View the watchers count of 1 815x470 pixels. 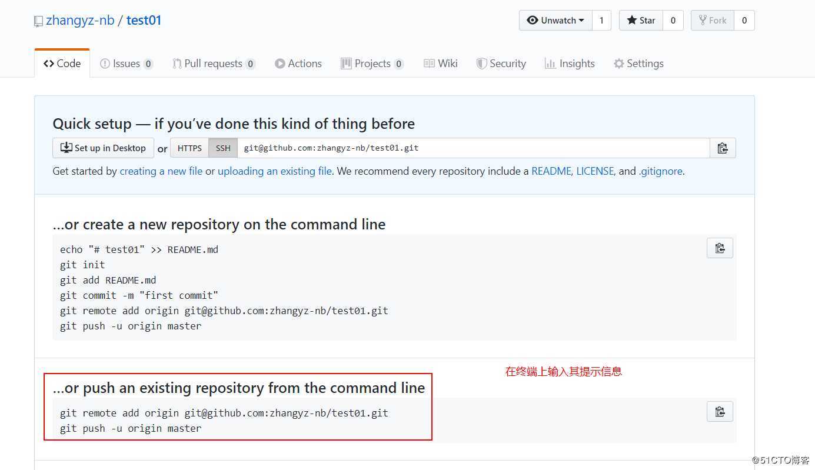pyautogui.click(x=601, y=21)
